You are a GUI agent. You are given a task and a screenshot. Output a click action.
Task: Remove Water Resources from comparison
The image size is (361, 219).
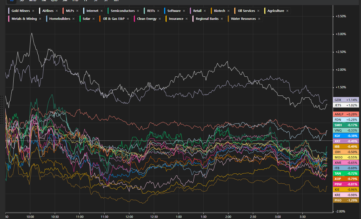(x=259, y=19)
